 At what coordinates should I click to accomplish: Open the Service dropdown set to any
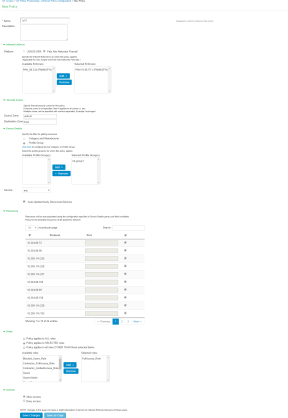coord(36,190)
